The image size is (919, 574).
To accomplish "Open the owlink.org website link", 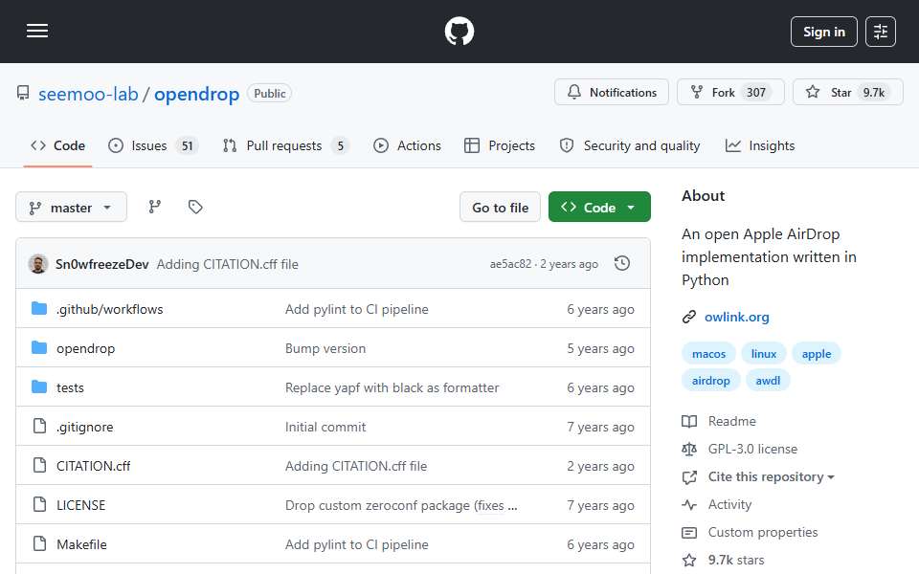I will click(737, 317).
